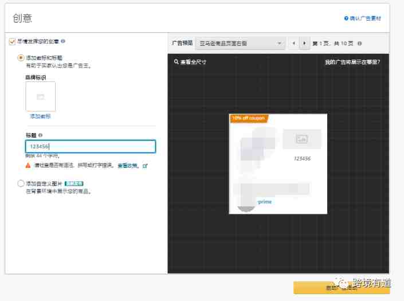Click the prime label in ad preview
Screen dimensions: 404x301
tap(265, 202)
